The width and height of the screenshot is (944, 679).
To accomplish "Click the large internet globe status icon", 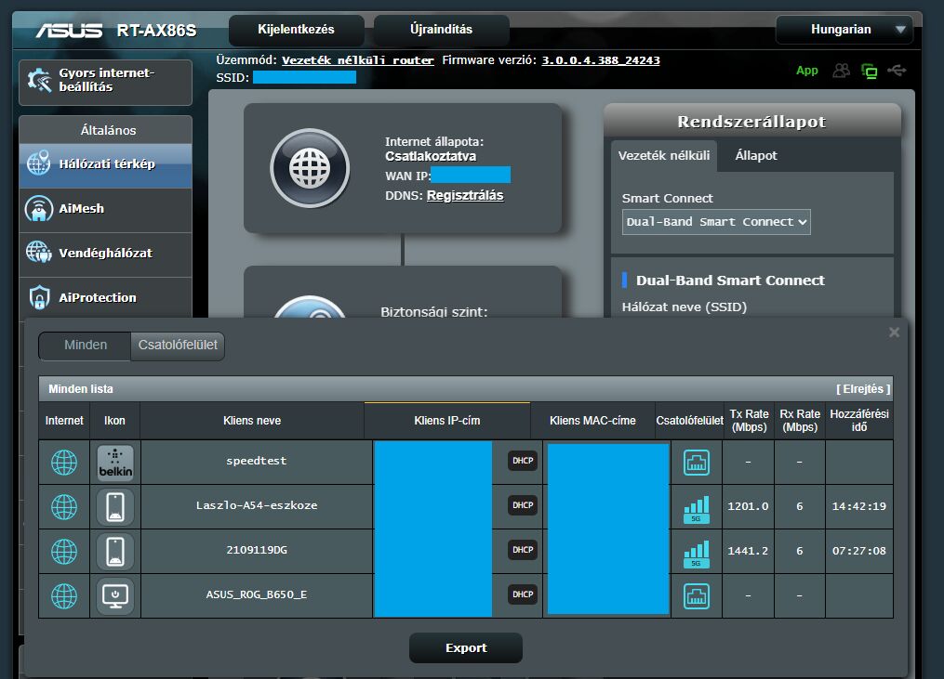I will [310, 168].
